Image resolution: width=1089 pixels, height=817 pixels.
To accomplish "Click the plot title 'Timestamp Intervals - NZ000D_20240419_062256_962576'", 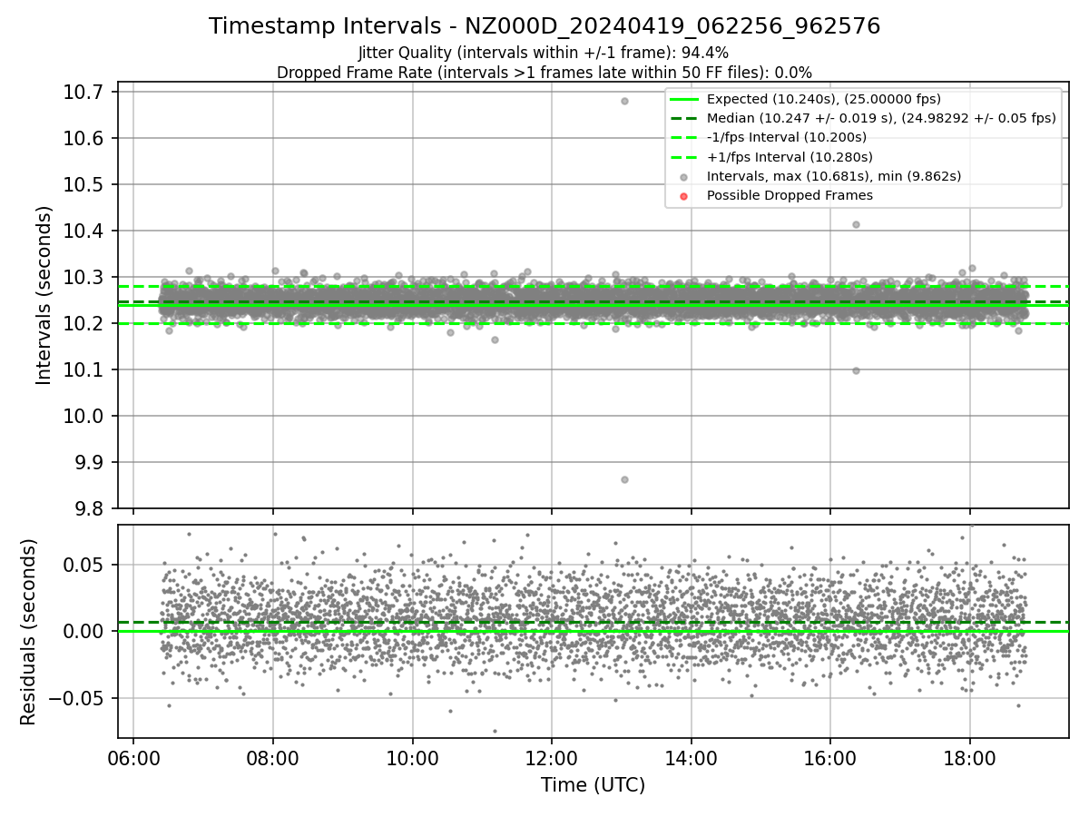I will click(x=544, y=26).
